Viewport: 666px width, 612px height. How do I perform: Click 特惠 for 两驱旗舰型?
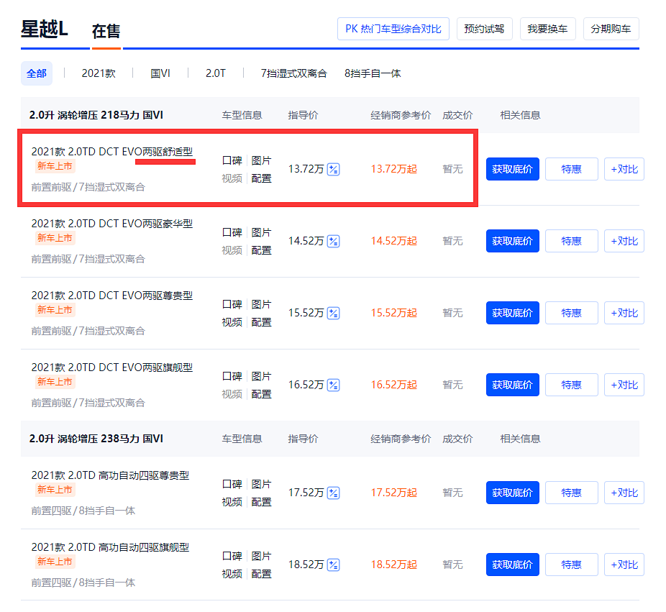pyautogui.click(x=572, y=385)
